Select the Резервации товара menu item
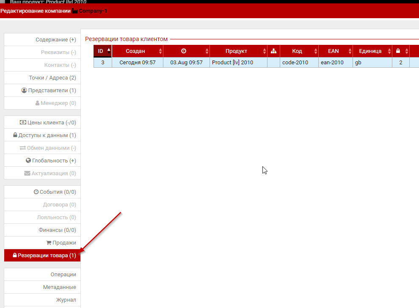This screenshot has height=308, width=419. click(x=44, y=256)
